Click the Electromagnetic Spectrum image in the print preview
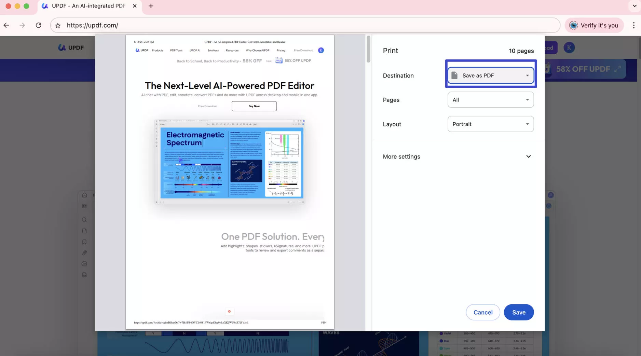The width and height of the screenshot is (641, 356). pyautogui.click(x=229, y=162)
